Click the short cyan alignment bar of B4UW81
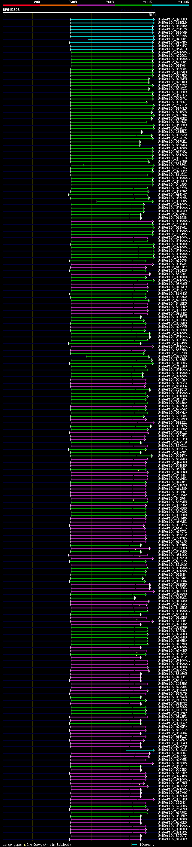The image size is (192, 847). coord(121,39)
